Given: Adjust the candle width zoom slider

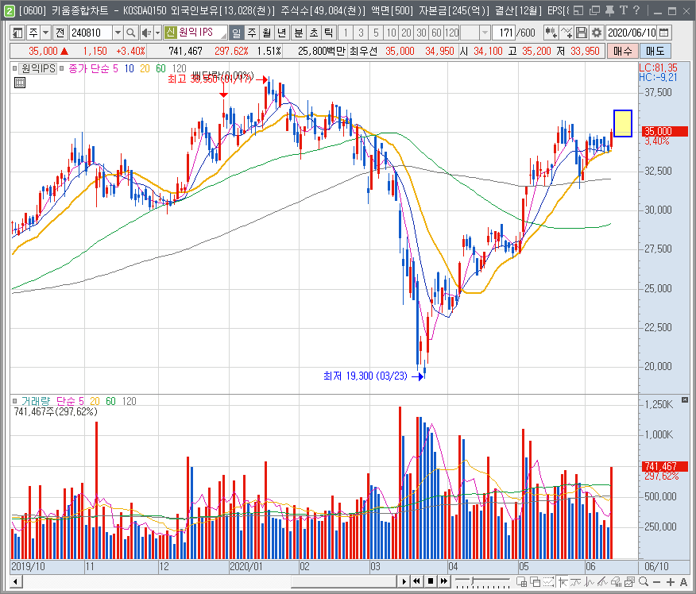Looking at the screenshot, I should [482, 581].
